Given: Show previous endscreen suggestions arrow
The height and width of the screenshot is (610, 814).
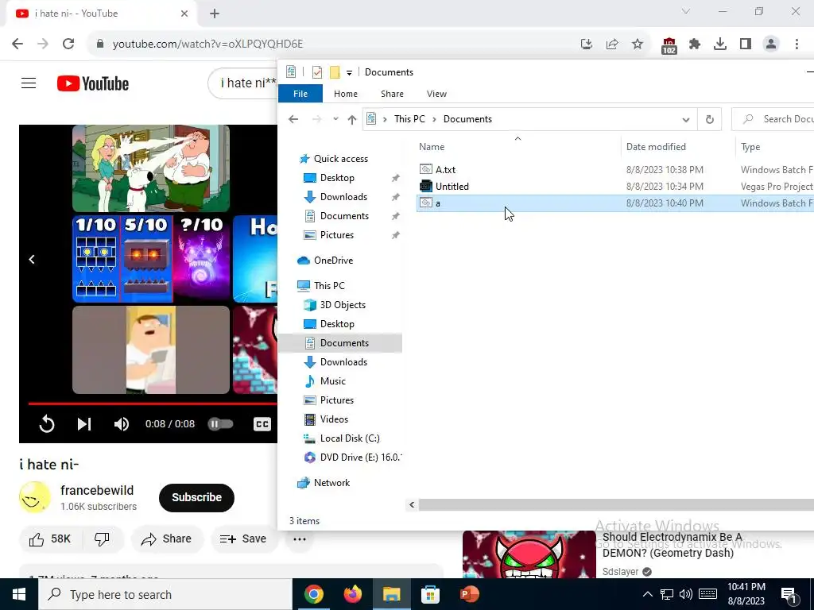Looking at the screenshot, I should [x=32, y=259].
